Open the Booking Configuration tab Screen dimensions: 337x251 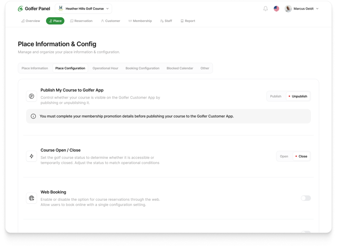coord(143,68)
